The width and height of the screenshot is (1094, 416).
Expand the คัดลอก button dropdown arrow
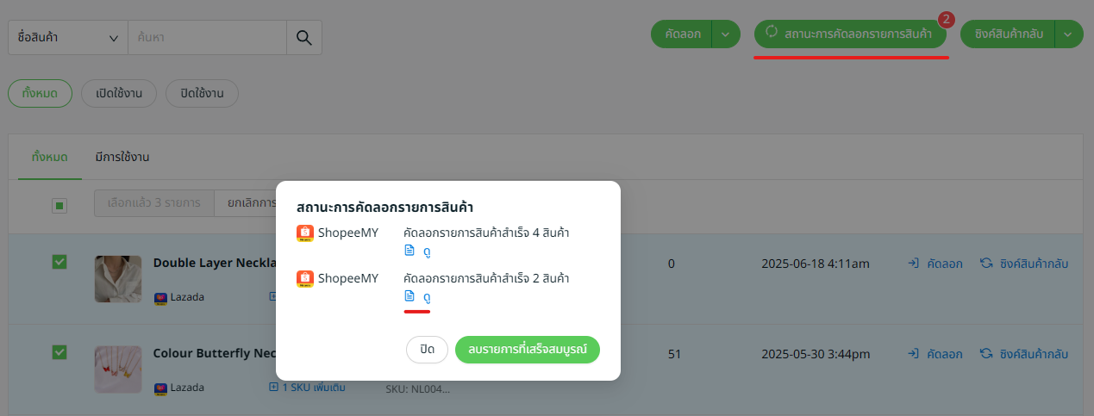pos(725,34)
